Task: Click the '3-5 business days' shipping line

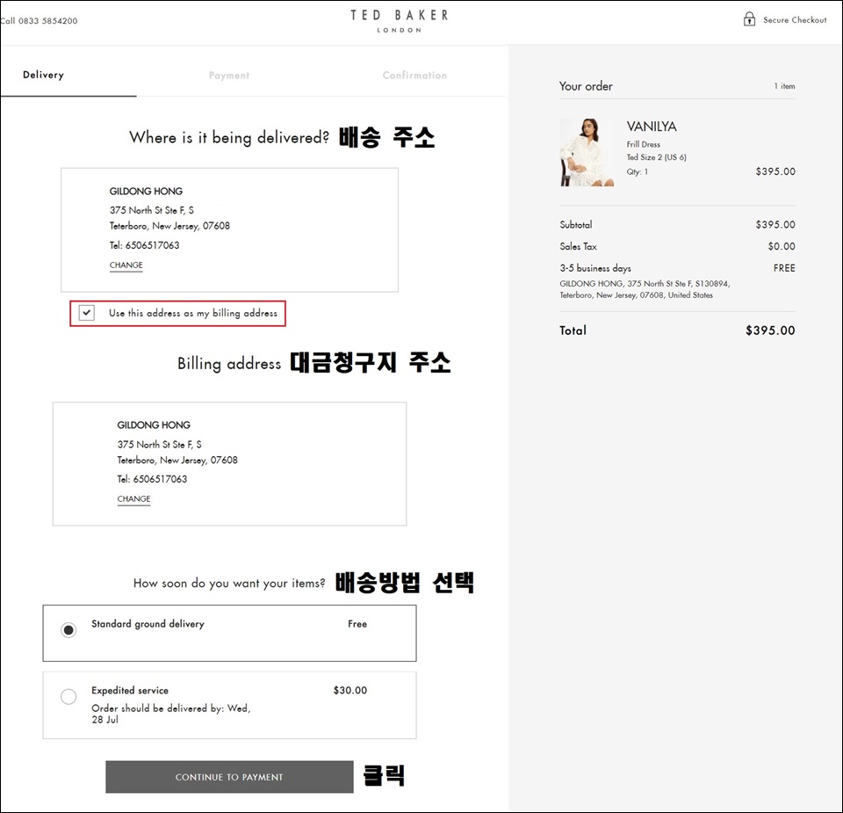Action: click(x=595, y=268)
